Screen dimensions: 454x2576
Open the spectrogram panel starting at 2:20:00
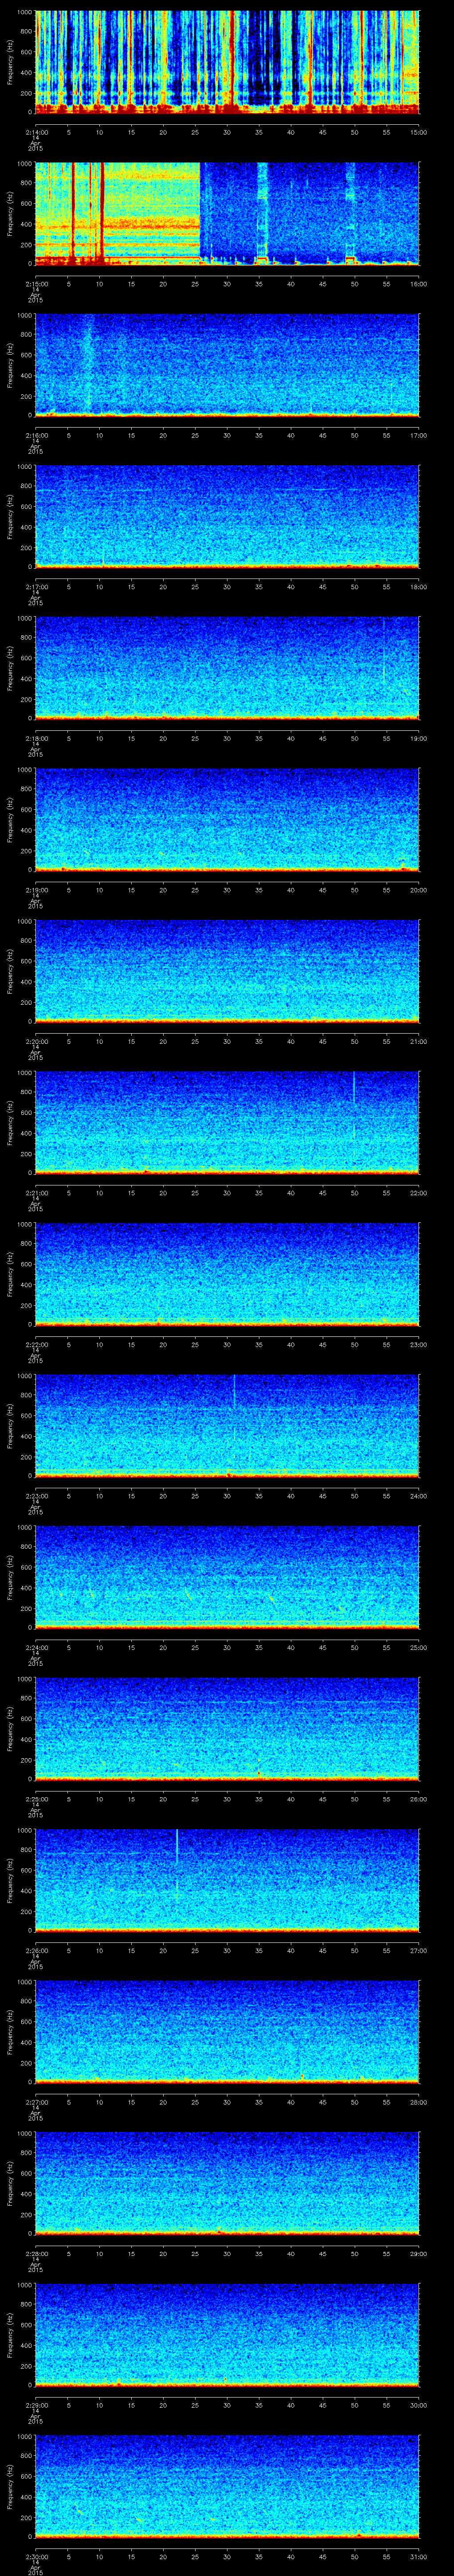227,970
